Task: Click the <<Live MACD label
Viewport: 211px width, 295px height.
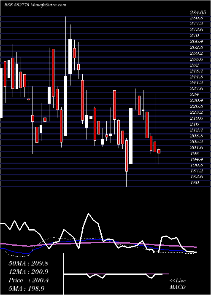Action: (178, 284)
